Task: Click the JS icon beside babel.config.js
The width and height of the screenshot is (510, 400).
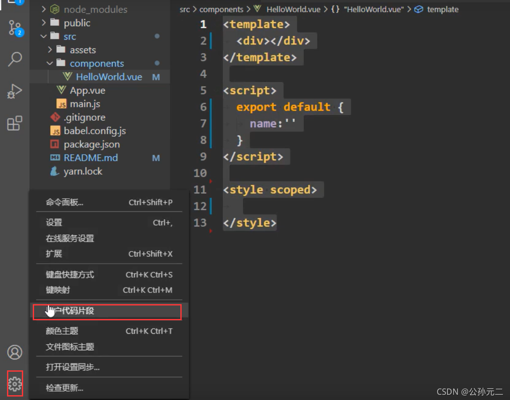Action: [x=55, y=131]
